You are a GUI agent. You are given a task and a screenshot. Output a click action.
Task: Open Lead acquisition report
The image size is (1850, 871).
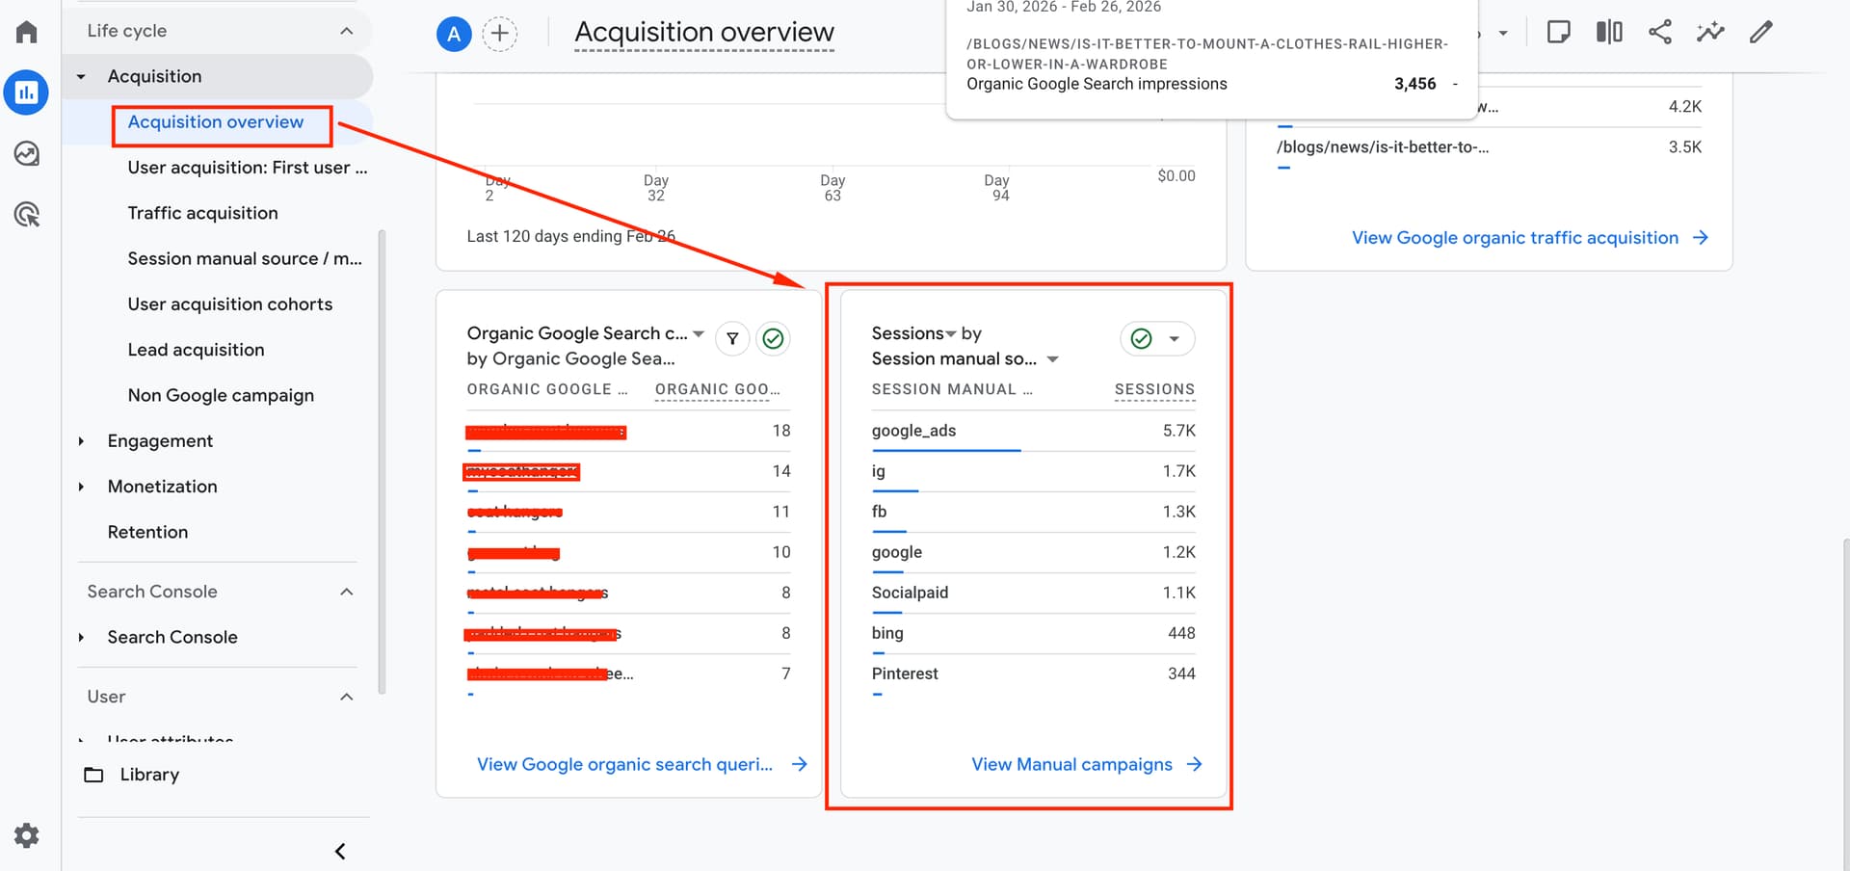(x=196, y=350)
